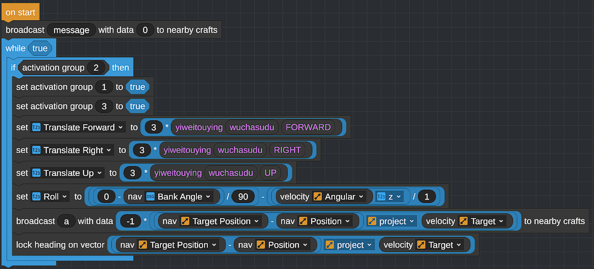
Task: Select the "lock heading on vector" block label
Action: click(60, 245)
